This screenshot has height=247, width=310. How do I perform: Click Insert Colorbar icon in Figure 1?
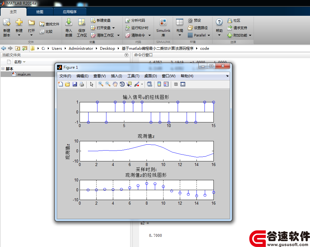[x=159, y=84]
